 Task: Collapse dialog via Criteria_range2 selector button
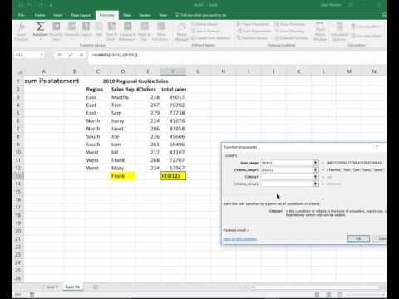click(316, 184)
